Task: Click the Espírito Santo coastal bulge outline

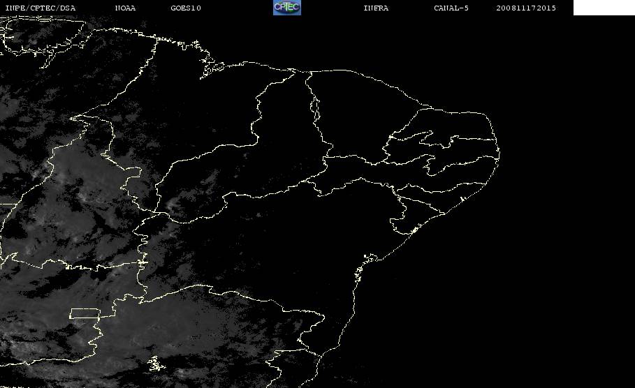Action: (x=312, y=328)
